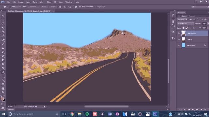Screen dimensions: 209x117
Task: Select the Blur tool
Action: tap(3, 64)
